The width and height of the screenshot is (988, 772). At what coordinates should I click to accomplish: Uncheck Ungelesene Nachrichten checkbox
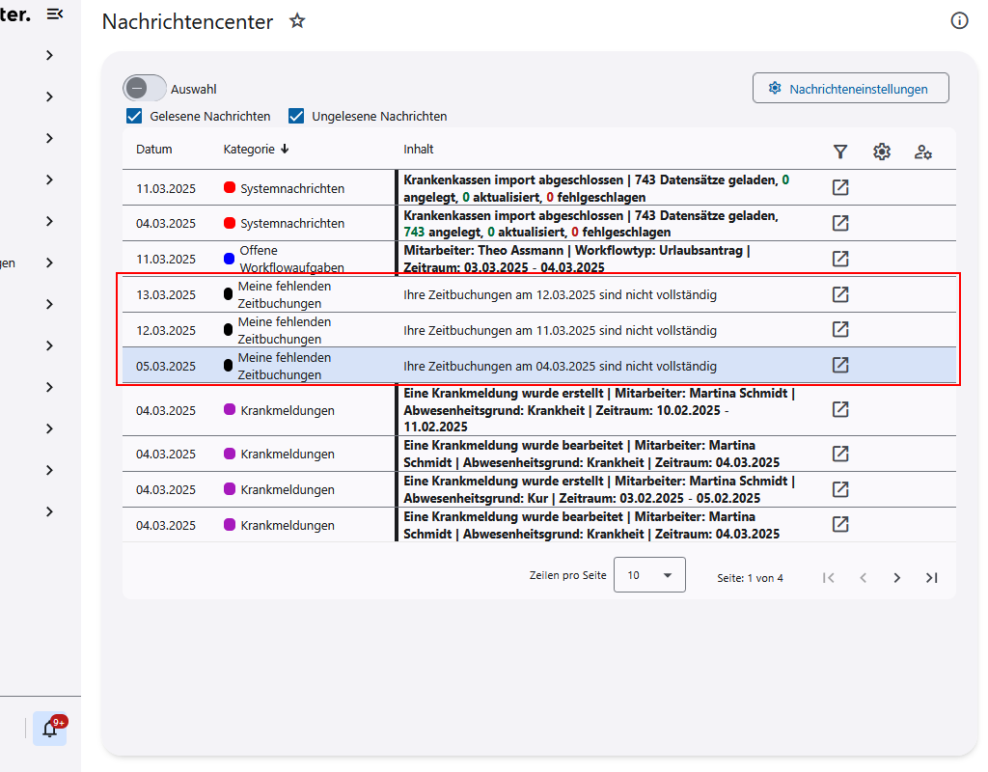click(x=296, y=116)
